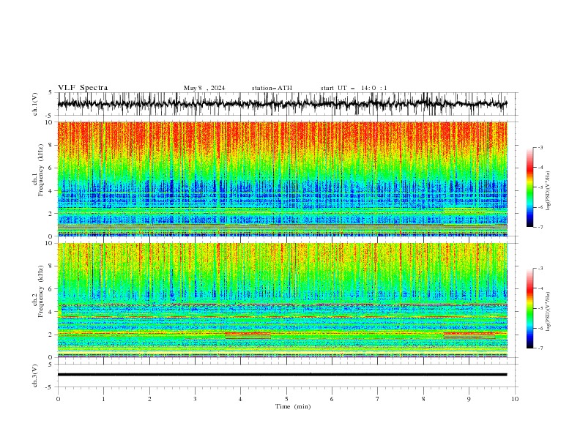
Task: Click the "-3" label on ch.1 color bar
Action: click(x=540, y=147)
